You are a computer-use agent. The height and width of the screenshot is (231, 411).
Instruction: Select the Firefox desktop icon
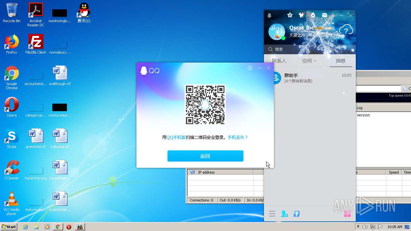(x=12, y=44)
